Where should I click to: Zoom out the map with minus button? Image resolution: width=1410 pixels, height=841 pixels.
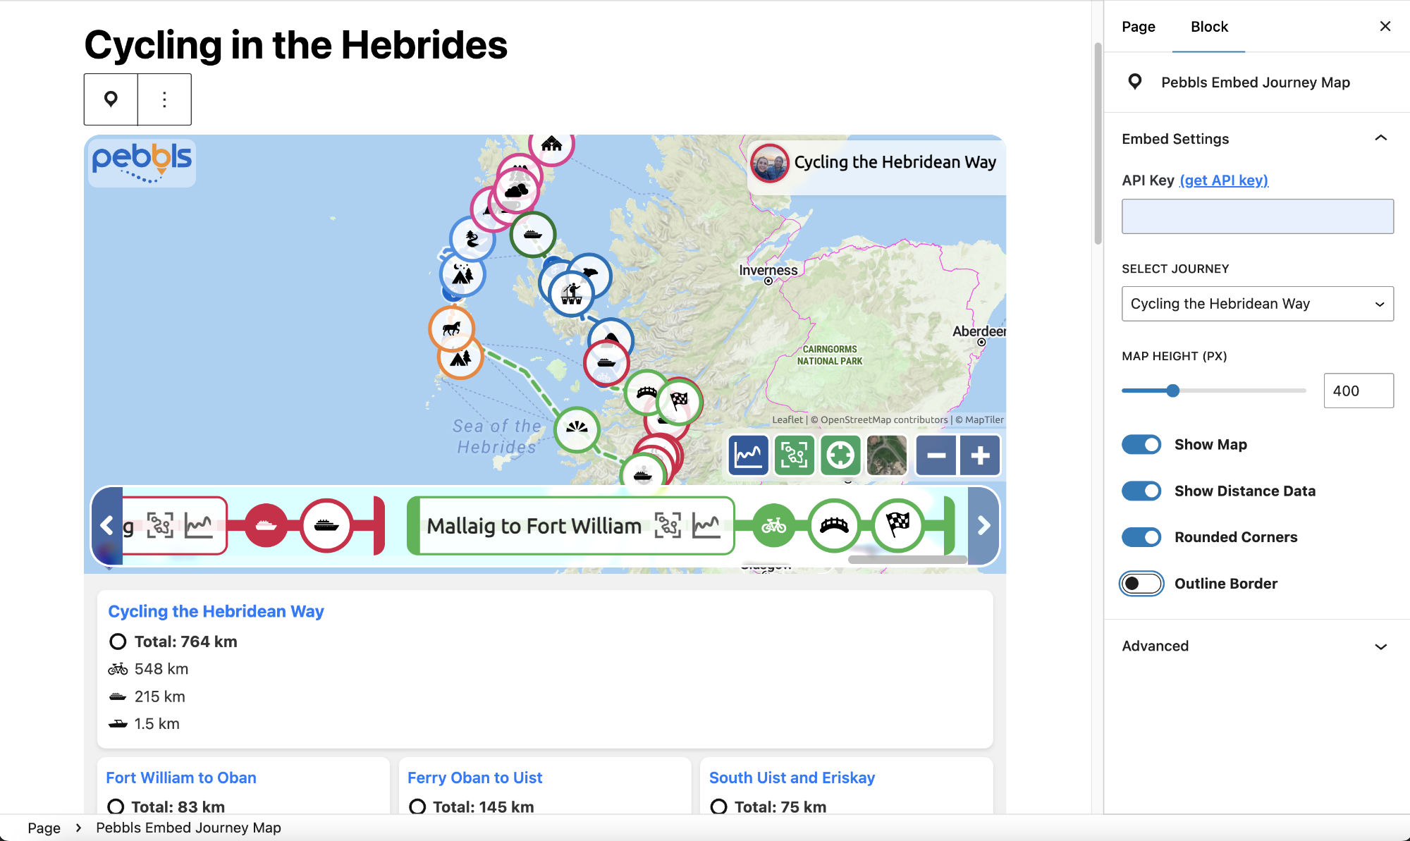pyautogui.click(x=936, y=455)
